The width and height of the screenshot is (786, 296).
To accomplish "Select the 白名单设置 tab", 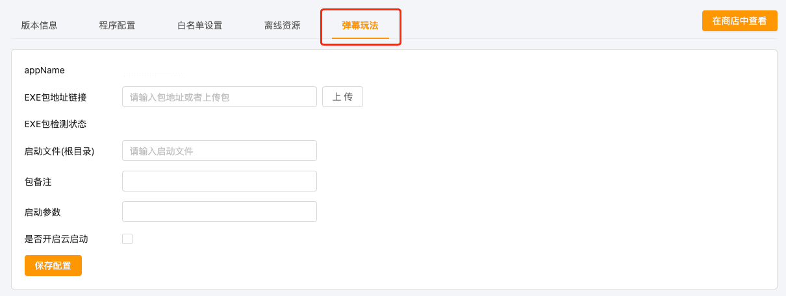I will coord(199,26).
